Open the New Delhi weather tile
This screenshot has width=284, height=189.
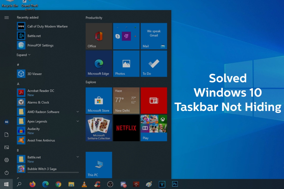coord(126,100)
